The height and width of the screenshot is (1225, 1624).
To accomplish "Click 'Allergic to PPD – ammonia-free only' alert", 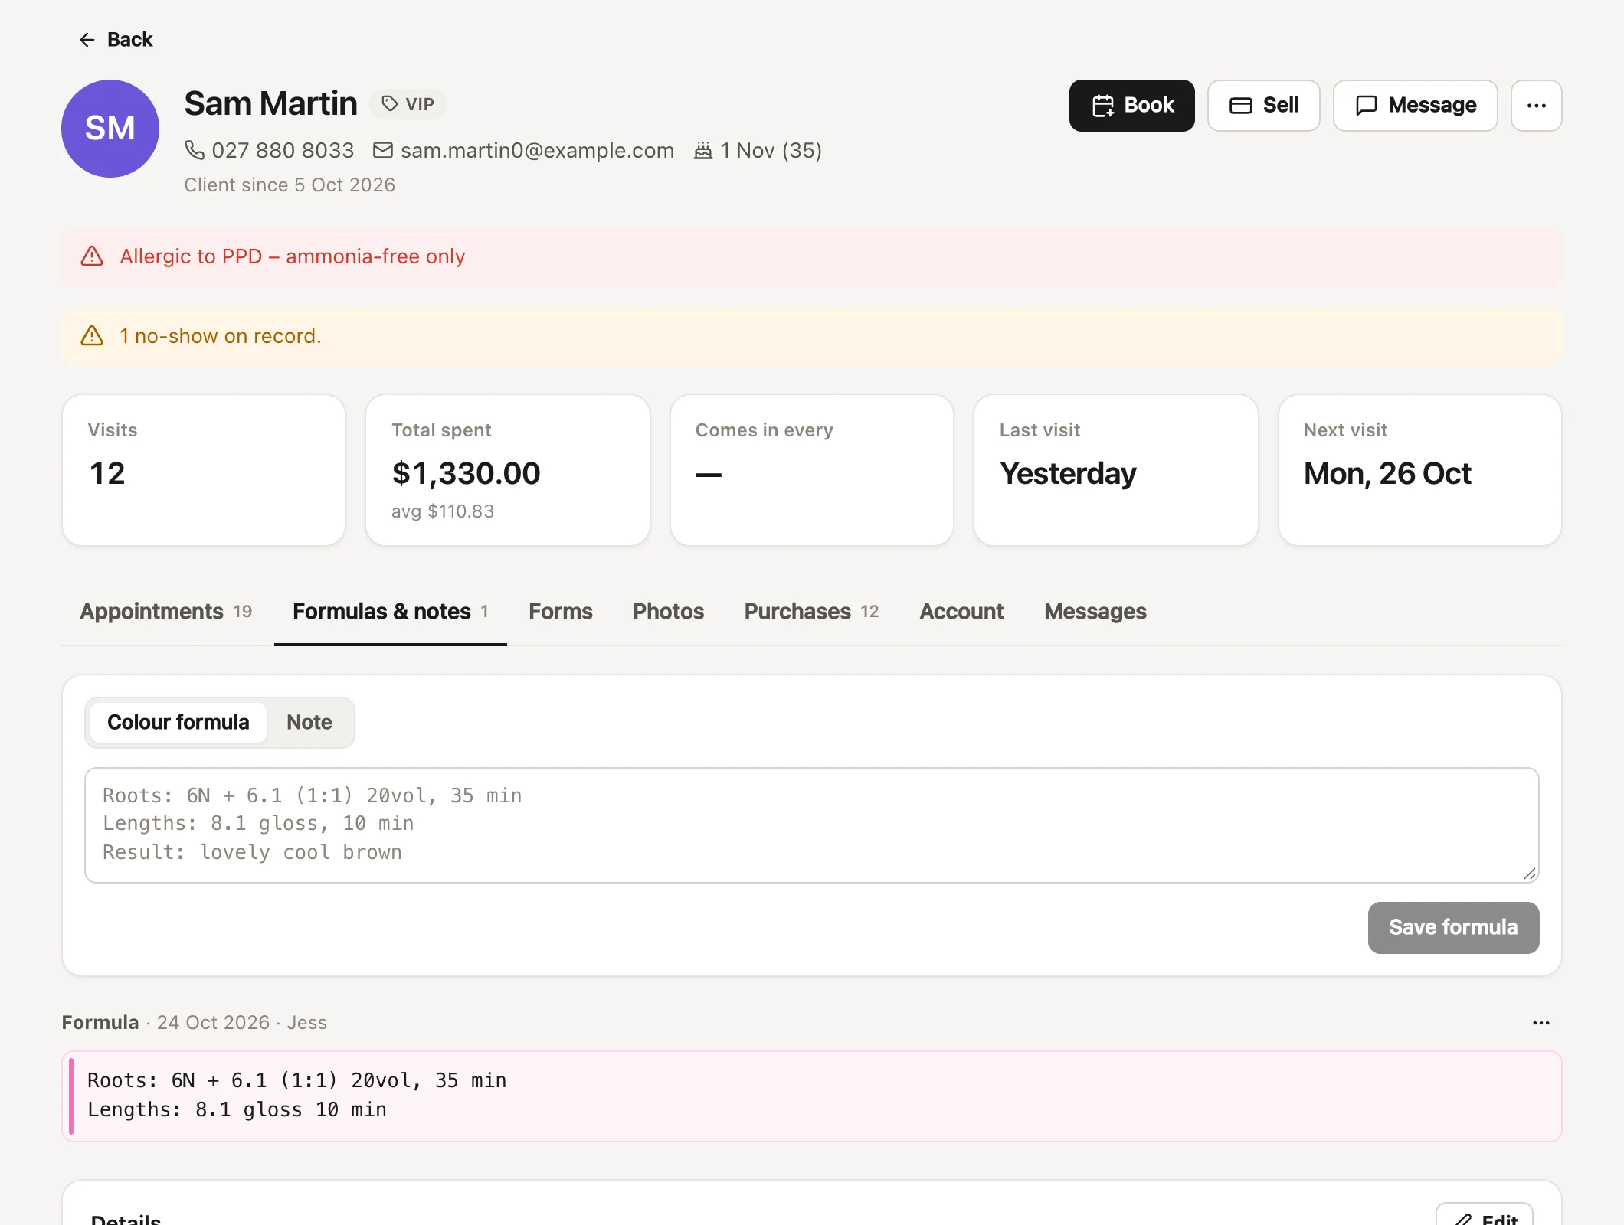I will click(x=812, y=256).
